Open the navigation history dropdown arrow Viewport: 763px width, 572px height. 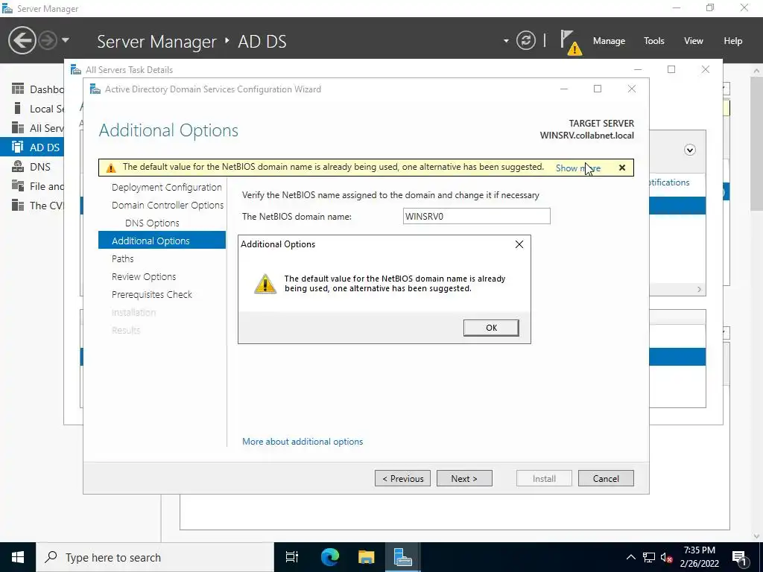[x=66, y=40]
